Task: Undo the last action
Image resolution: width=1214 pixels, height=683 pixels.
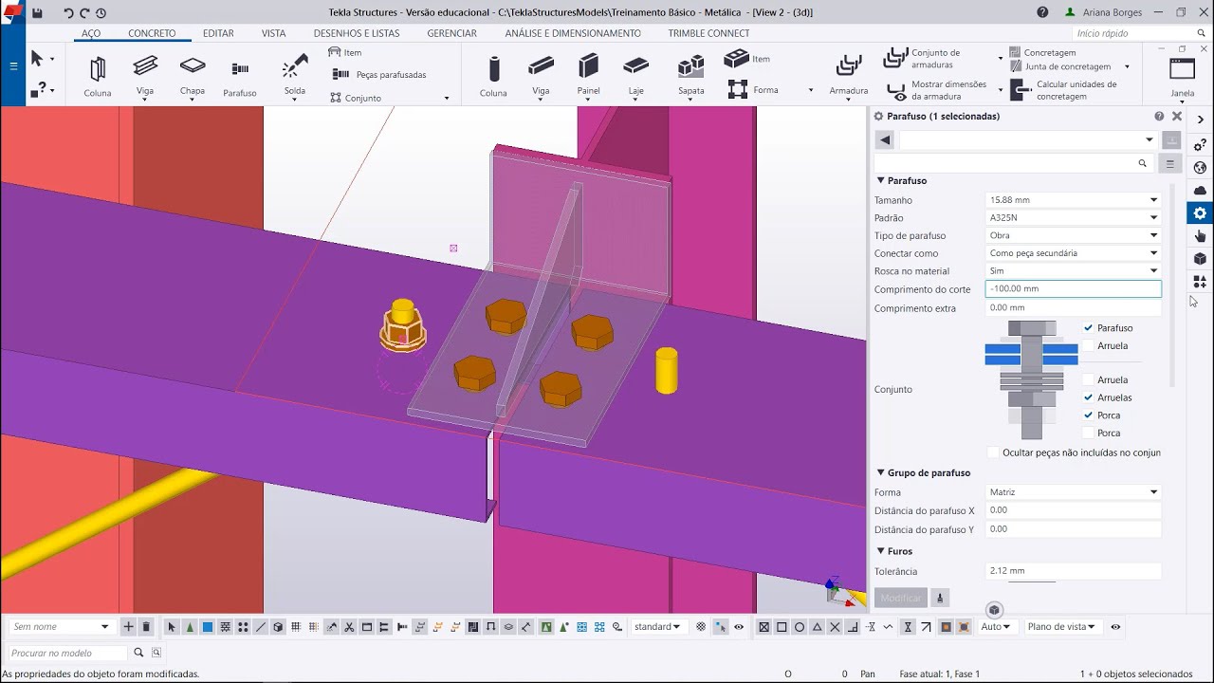Action: 68,13
